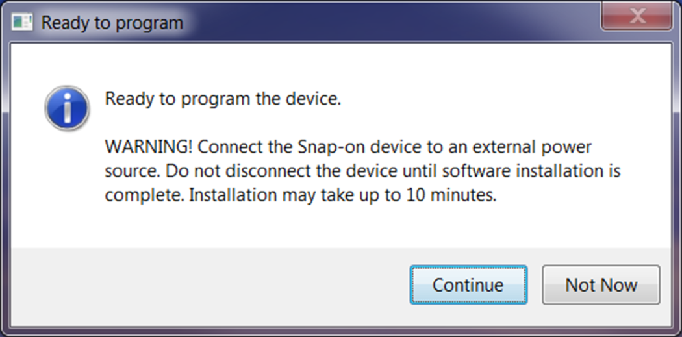Select the "Ready to program the device." line
This screenshot has width=682, height=337.
(x=223, y=100)
